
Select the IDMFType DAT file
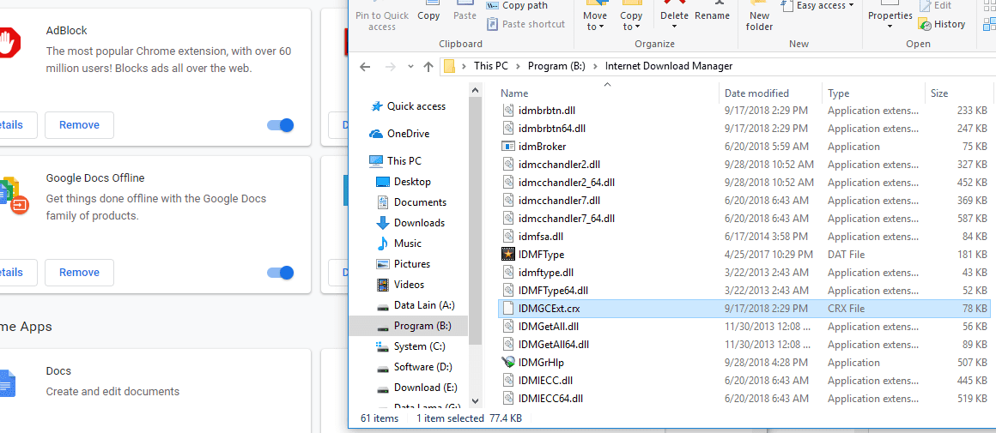click(744, 255)
